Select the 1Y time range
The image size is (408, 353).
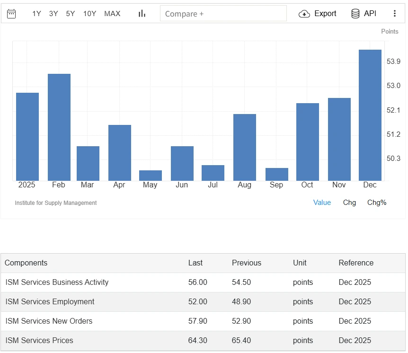pyautogui.click(x=36, y=14)
